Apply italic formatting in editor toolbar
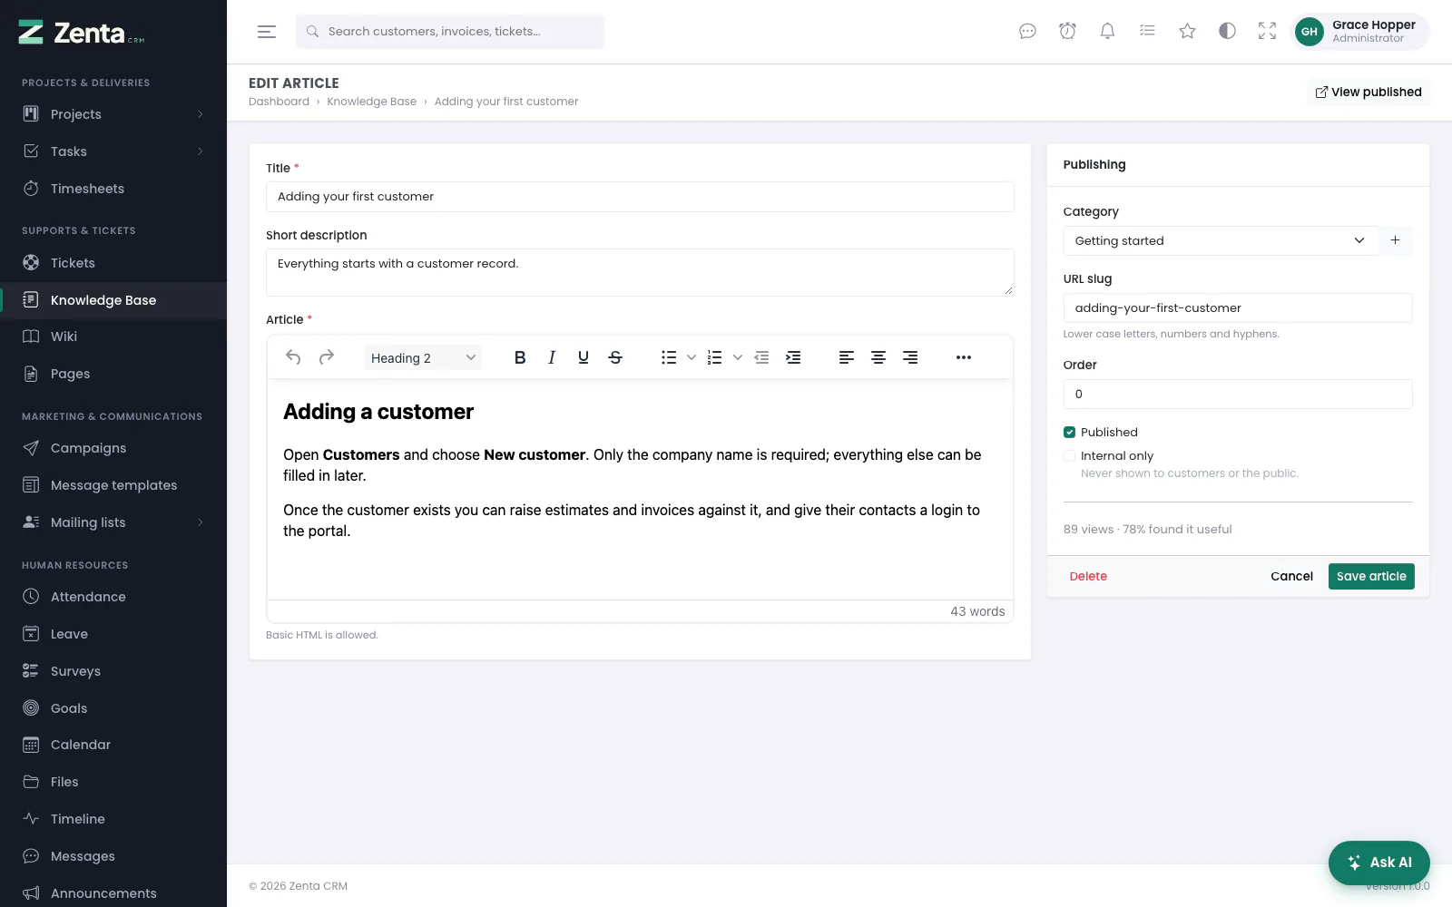Image resolution: width=1452 pixels, height=907 pixels. click(x=552, y=357)
